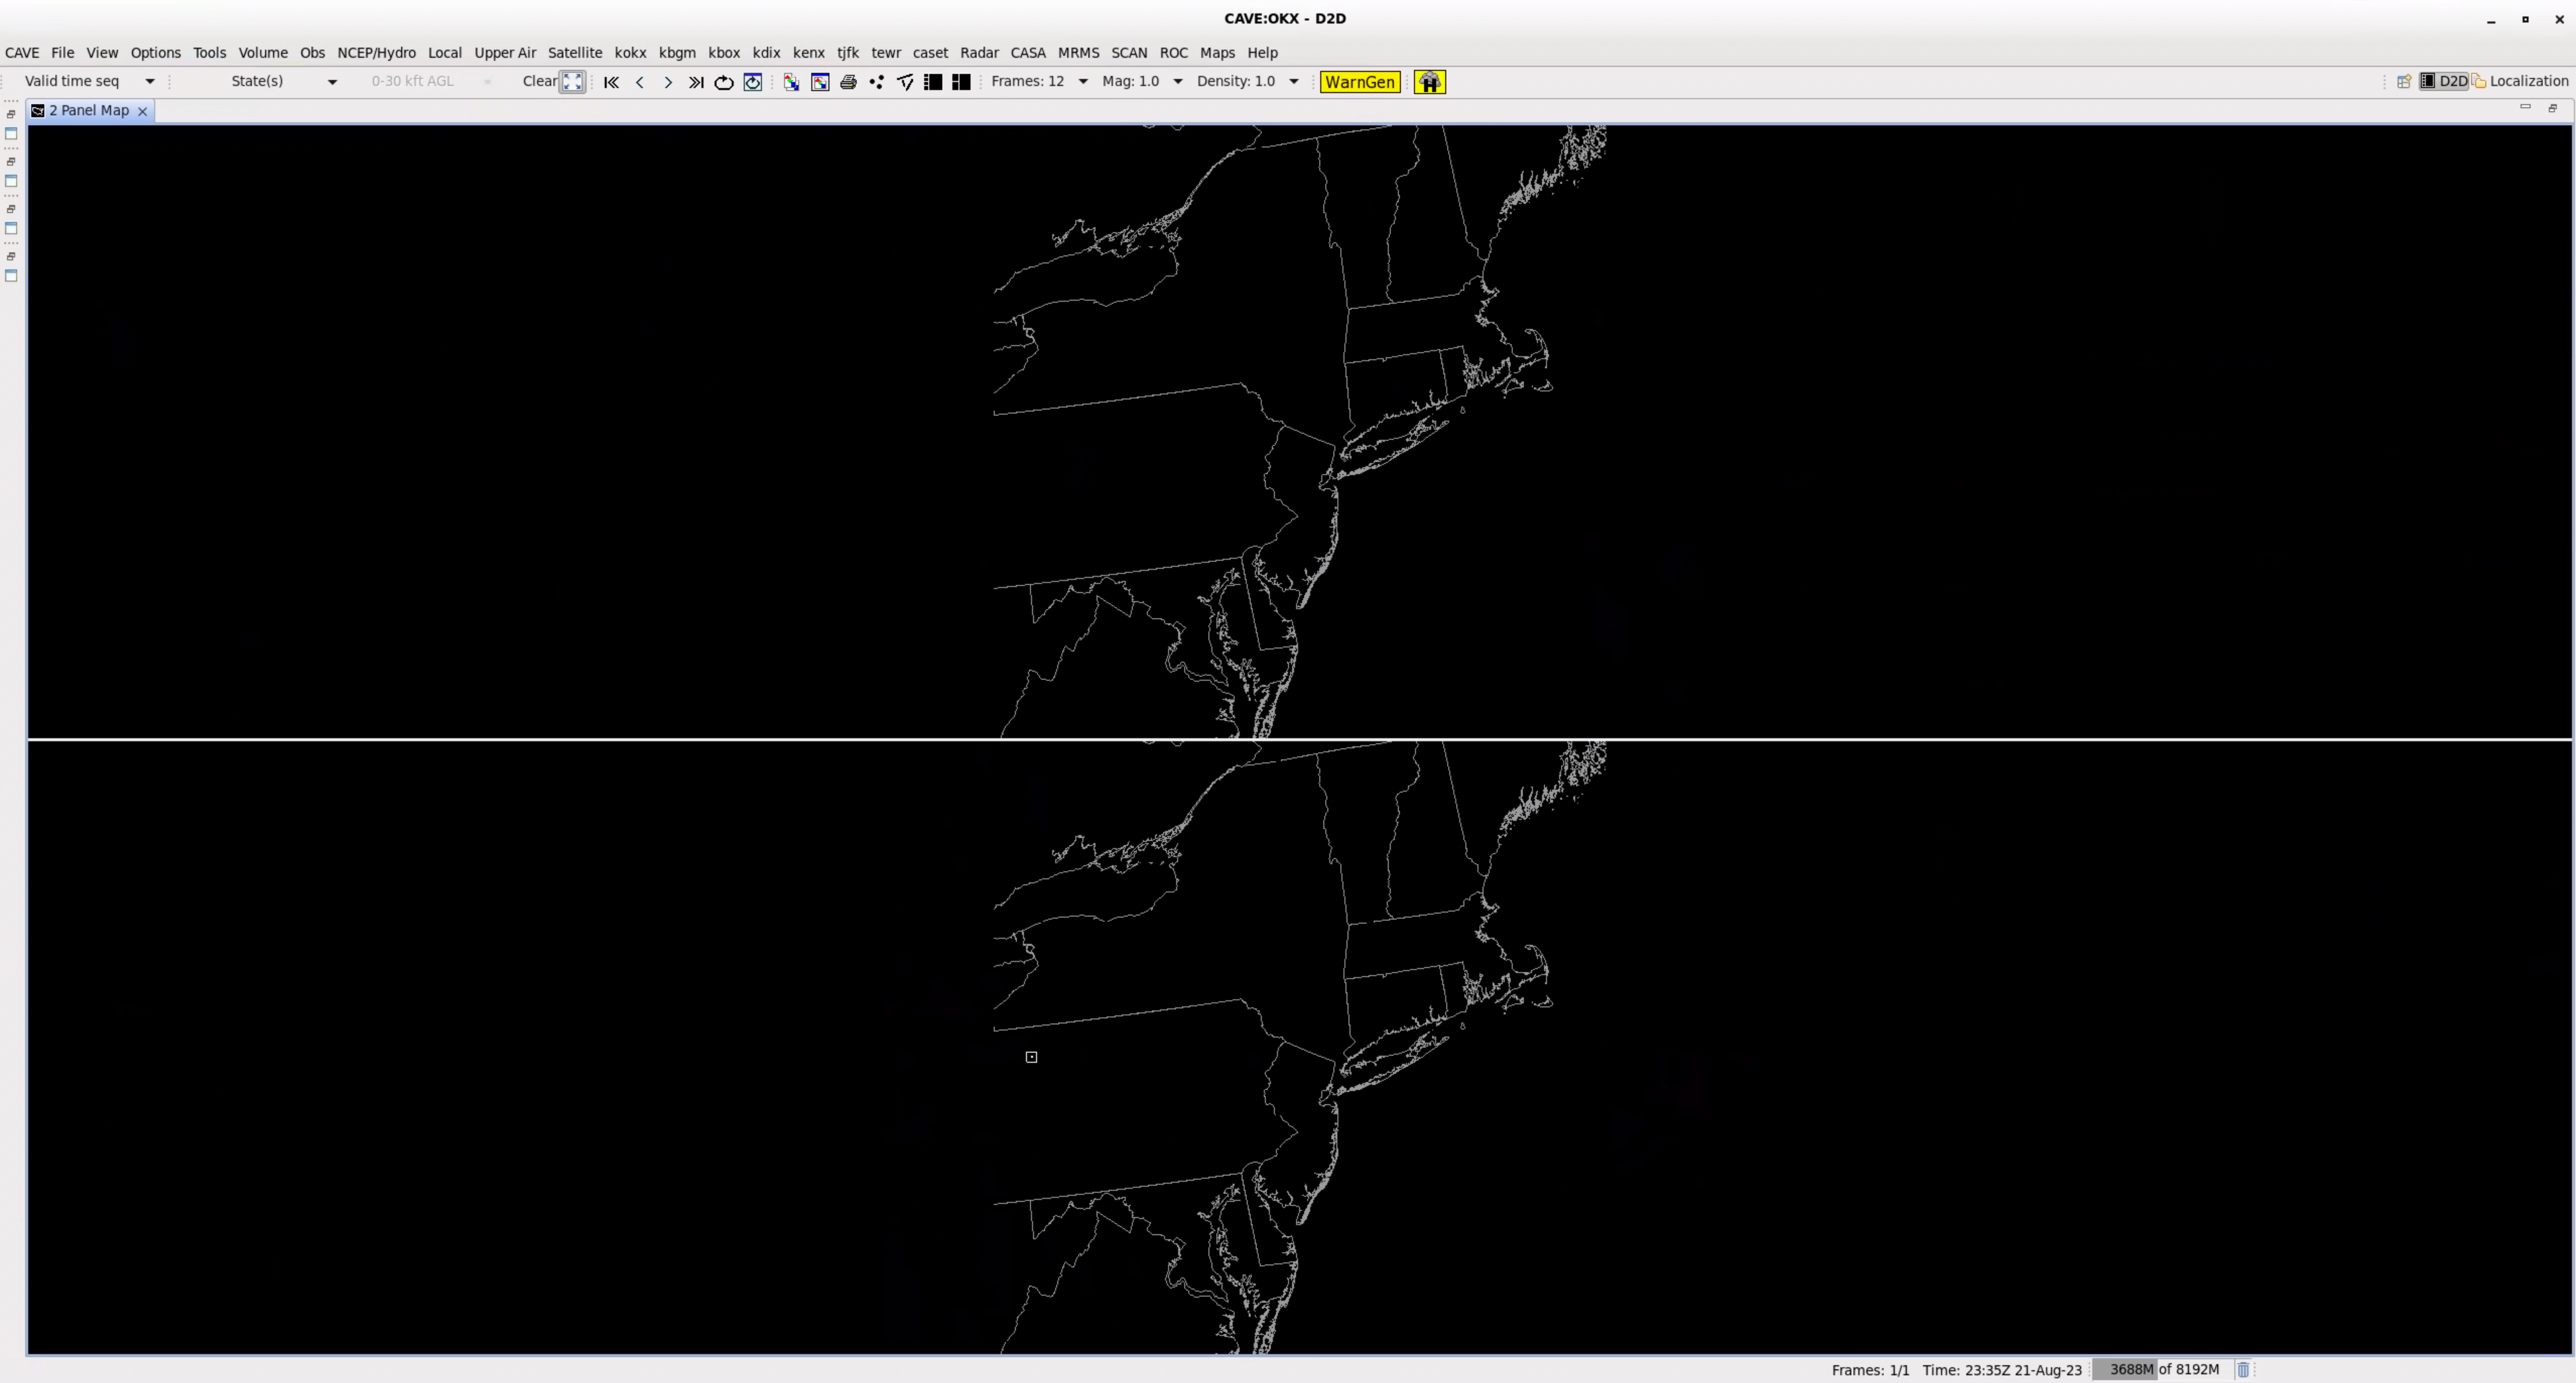Viewport: 2576px width, 1383px height.
Task: Open the Obs menu
Action: [x=312, y=52]
